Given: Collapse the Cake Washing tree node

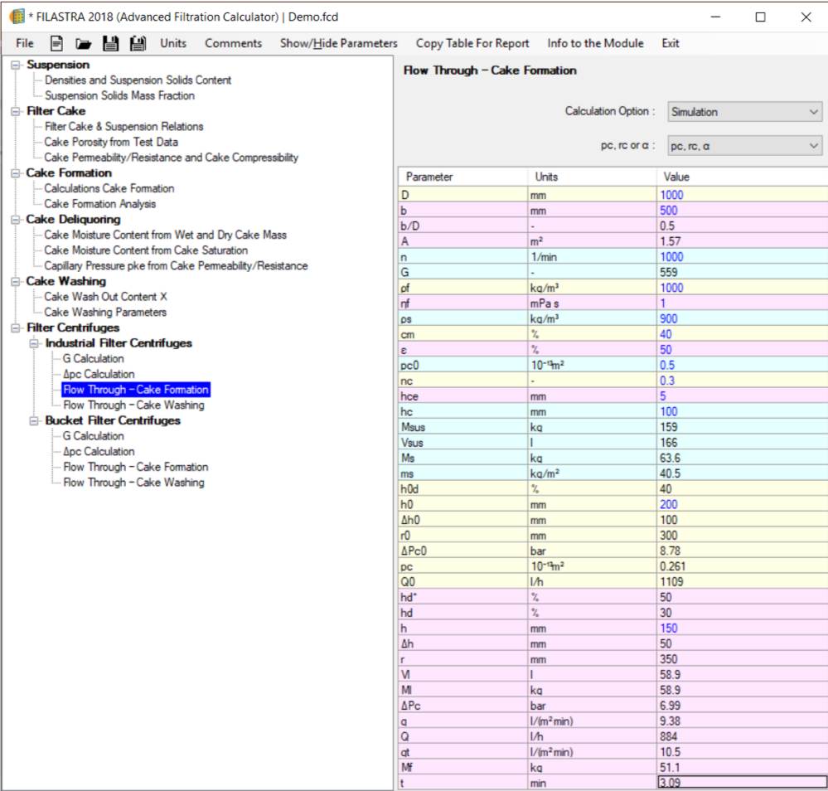Looking at the screenshot, I should pos(16,282).
